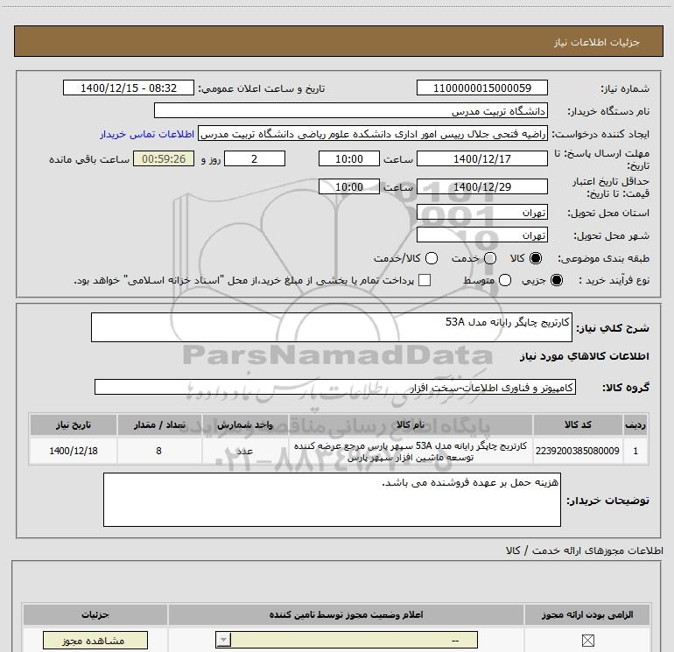Choose the کالا/خدمت radio option

point(432,258)
